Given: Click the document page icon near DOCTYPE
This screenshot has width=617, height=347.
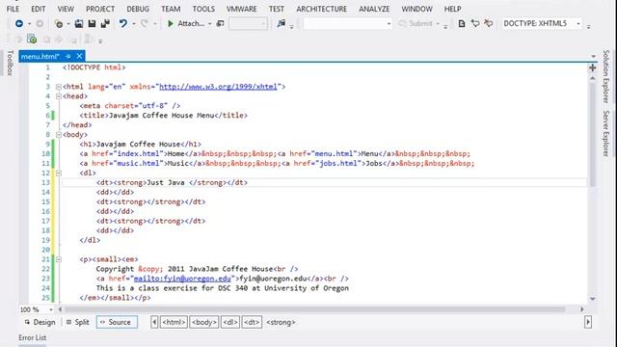Looking at the screenshot, I should pos(462,23).
